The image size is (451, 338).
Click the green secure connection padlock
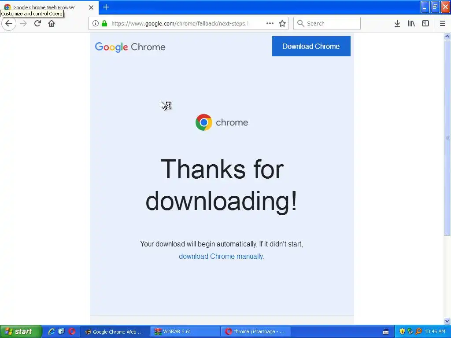(x=104, y=24)
